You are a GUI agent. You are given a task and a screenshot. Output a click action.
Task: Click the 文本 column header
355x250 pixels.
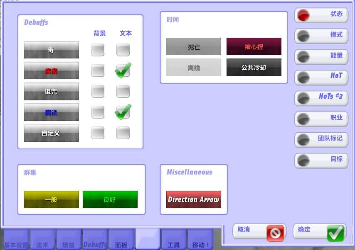click(126, 34)
